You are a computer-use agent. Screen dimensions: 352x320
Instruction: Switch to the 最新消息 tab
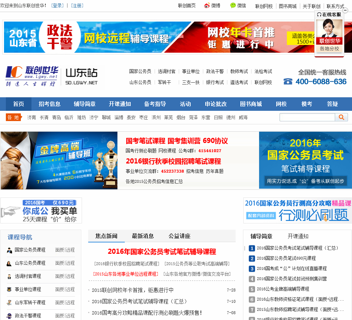[x=143, y=236]
